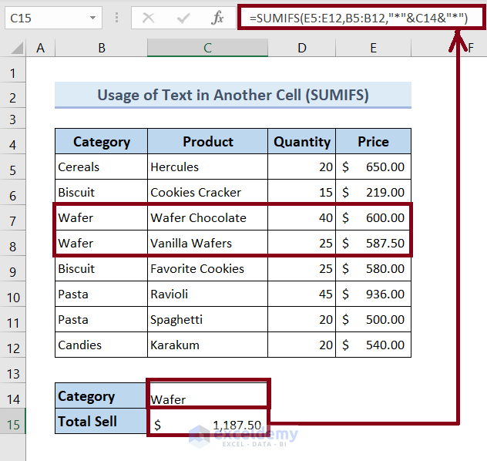Click the Select All corner triangle

coord(14,49)
